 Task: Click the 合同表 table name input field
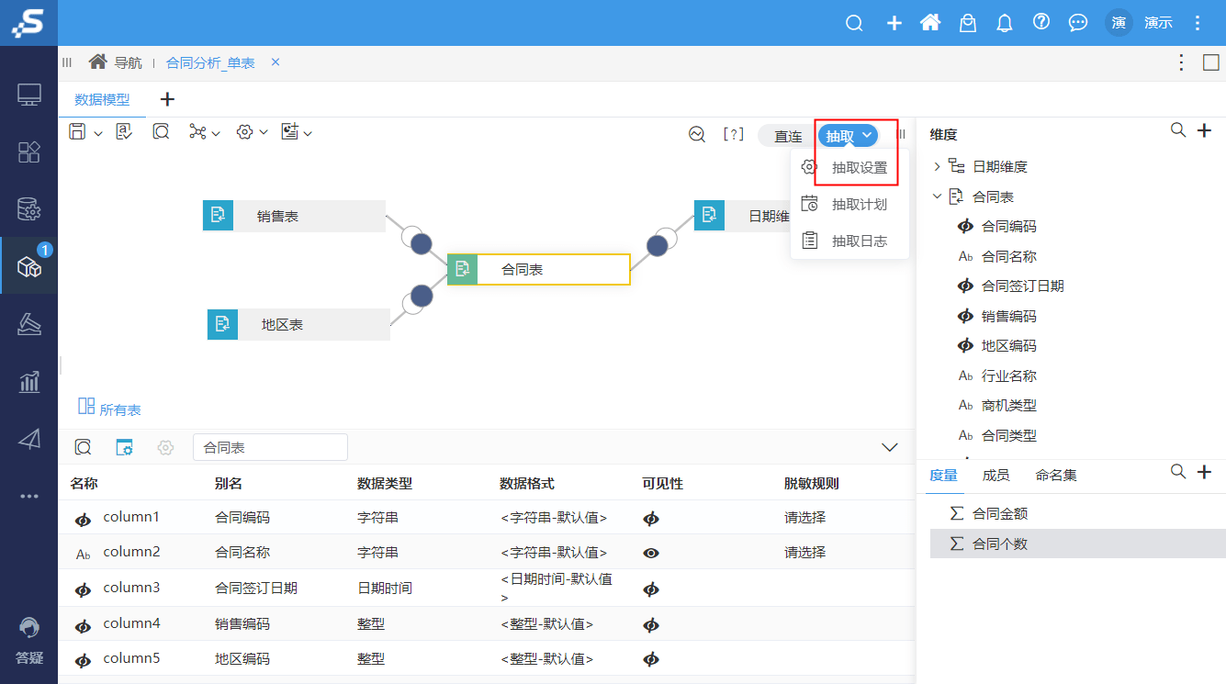[x=269, y=447]
